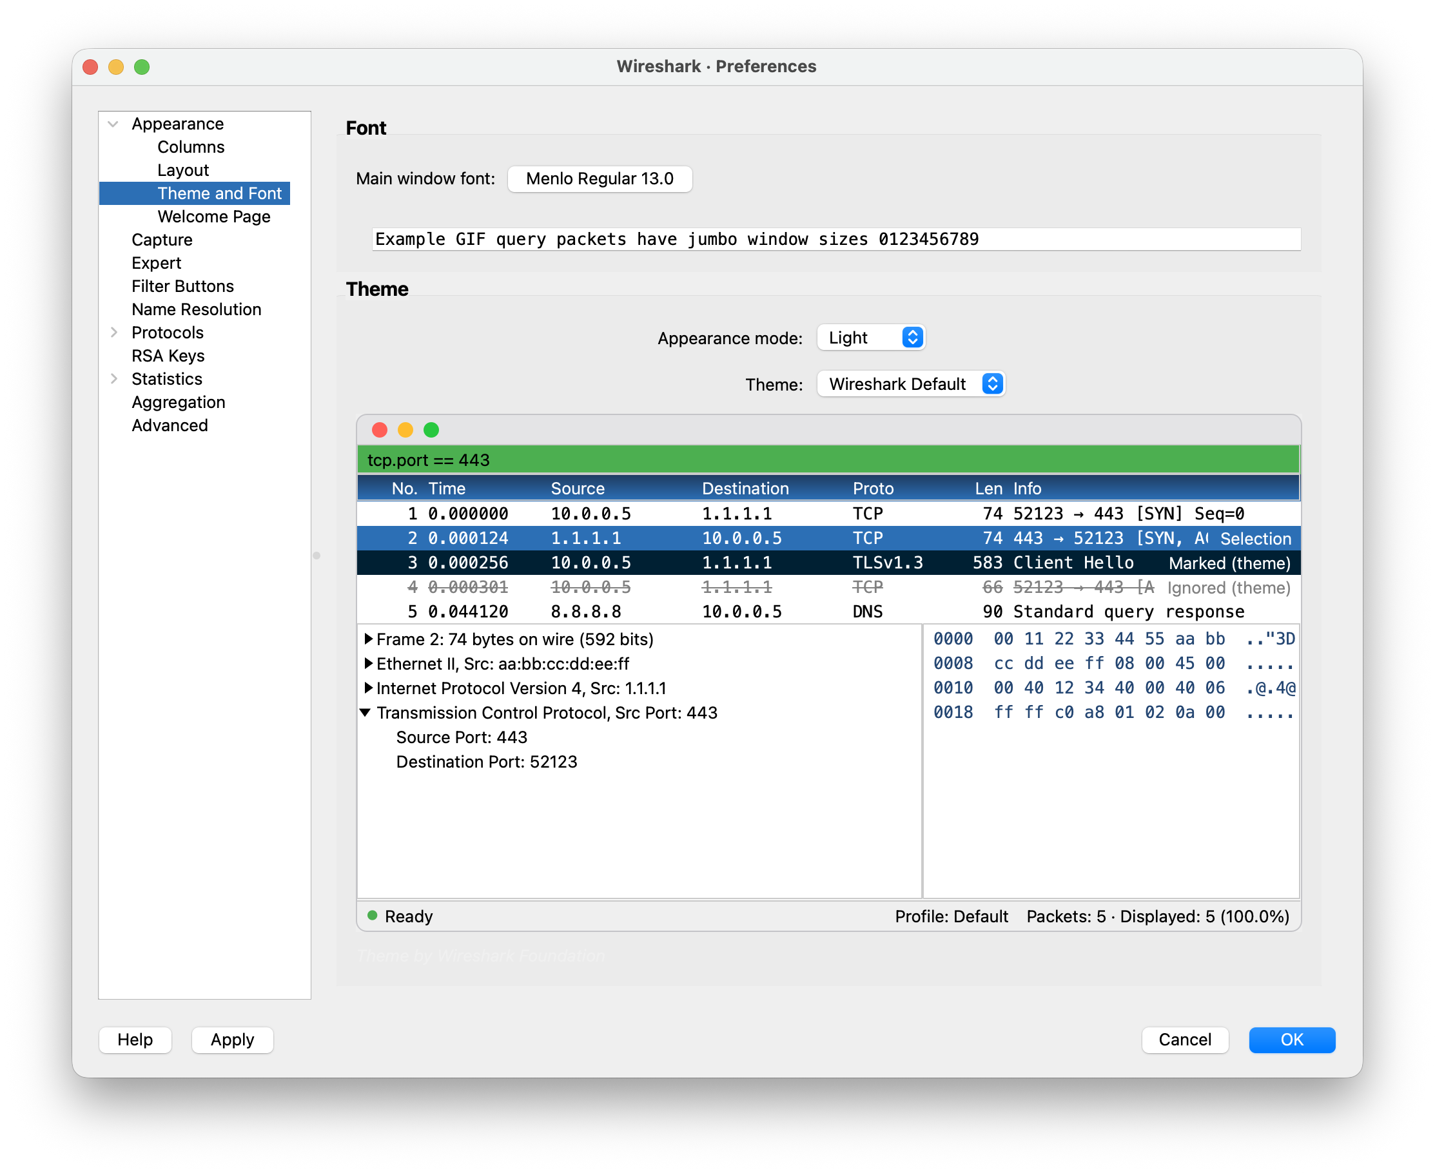Click the Time column header in preview
This screenshot has width=1435, height=1173.
pos(447,489)
